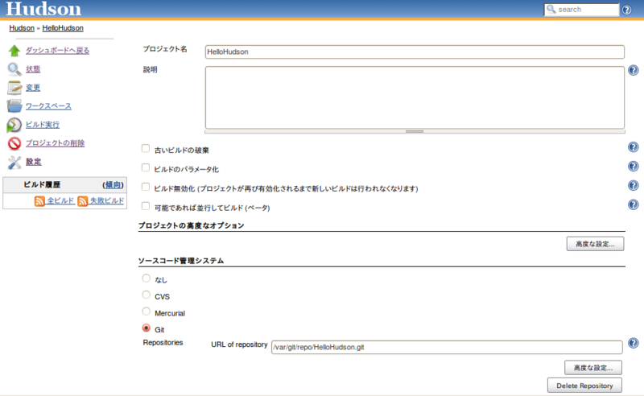The width and height of the screenshot is (644, 396).
Task: Click the magnifying glass status icon
Action: point(14,69)
